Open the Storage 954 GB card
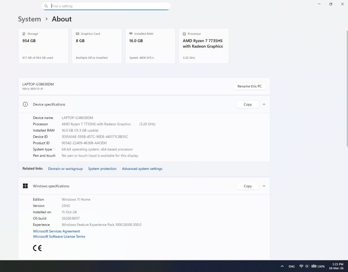 pyautogui.click(x=43, y=46)
